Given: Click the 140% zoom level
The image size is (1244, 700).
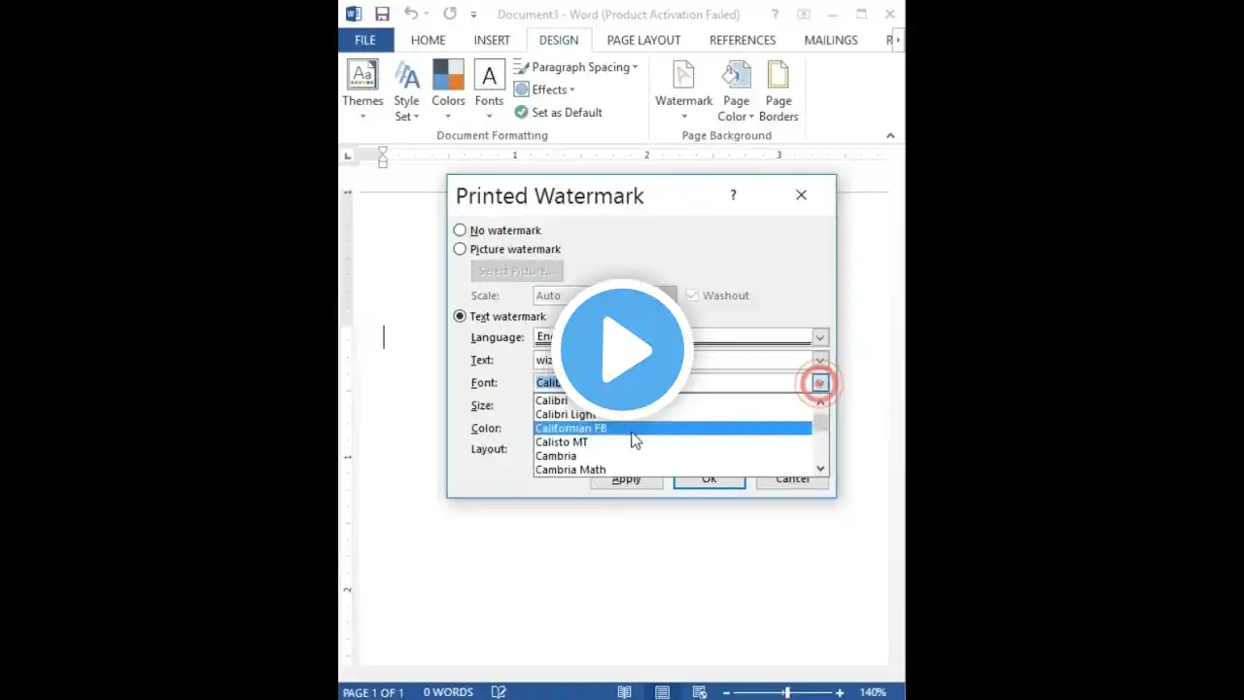Looking at the screenshot, I should tap(873, 692).
